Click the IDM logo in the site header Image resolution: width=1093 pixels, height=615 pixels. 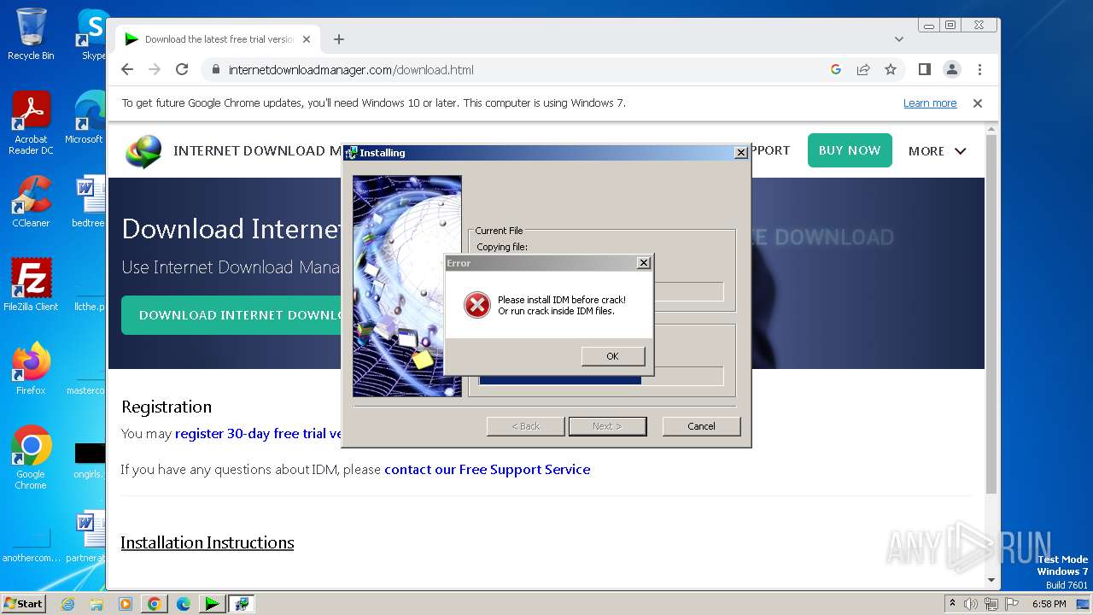coord(143,151)
